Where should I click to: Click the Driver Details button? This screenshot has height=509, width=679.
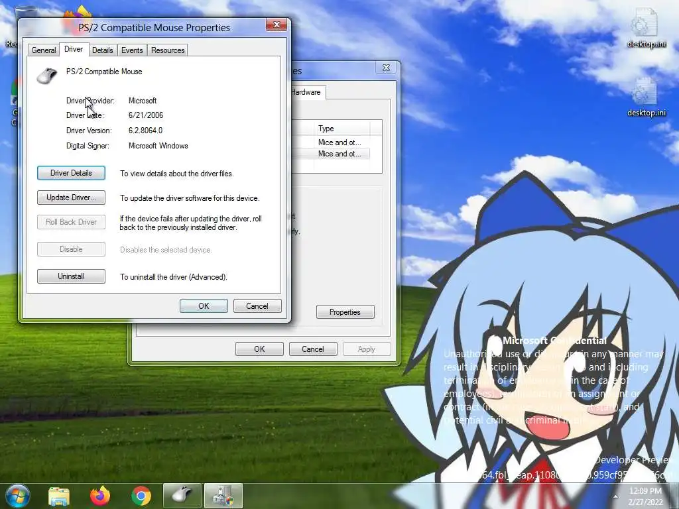[71, 173]
